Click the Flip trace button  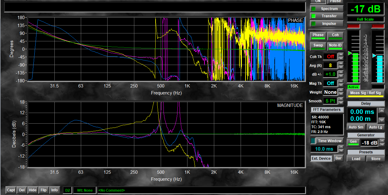(43, 190)
